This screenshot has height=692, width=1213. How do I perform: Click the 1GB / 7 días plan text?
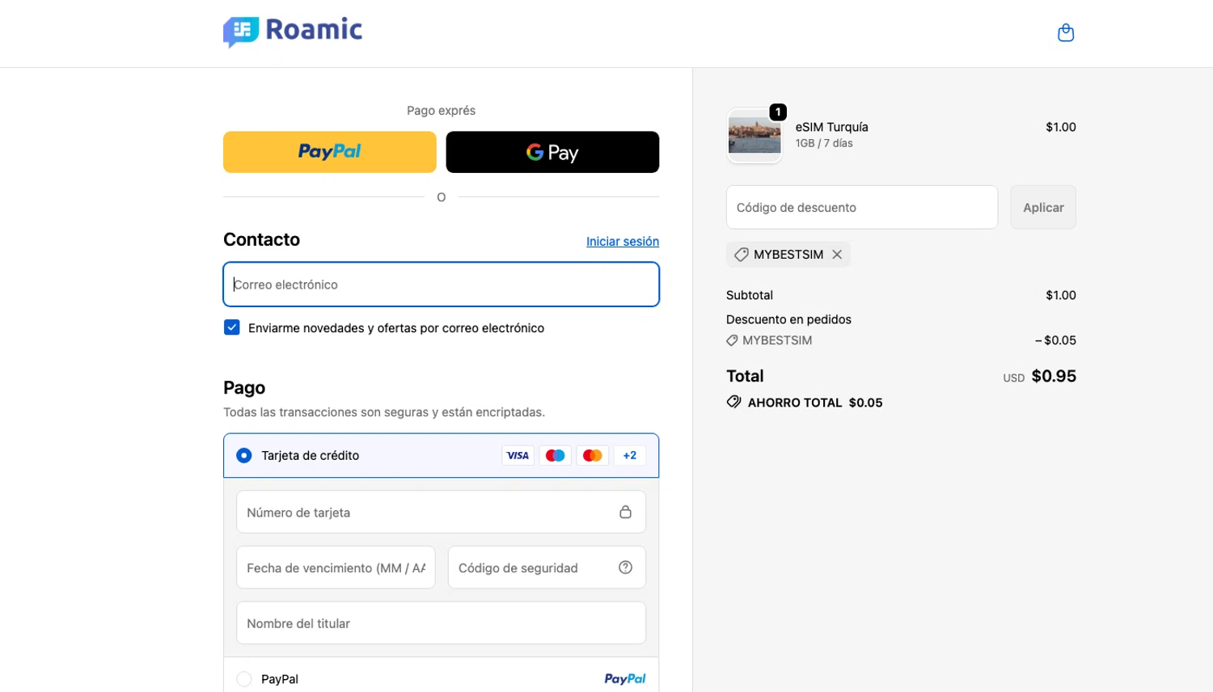(824, 143)
